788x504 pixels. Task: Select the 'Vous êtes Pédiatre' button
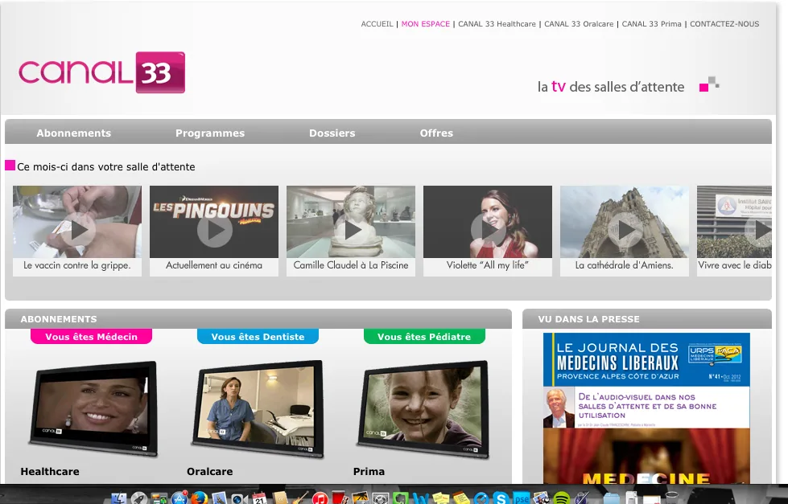(424, 336)
